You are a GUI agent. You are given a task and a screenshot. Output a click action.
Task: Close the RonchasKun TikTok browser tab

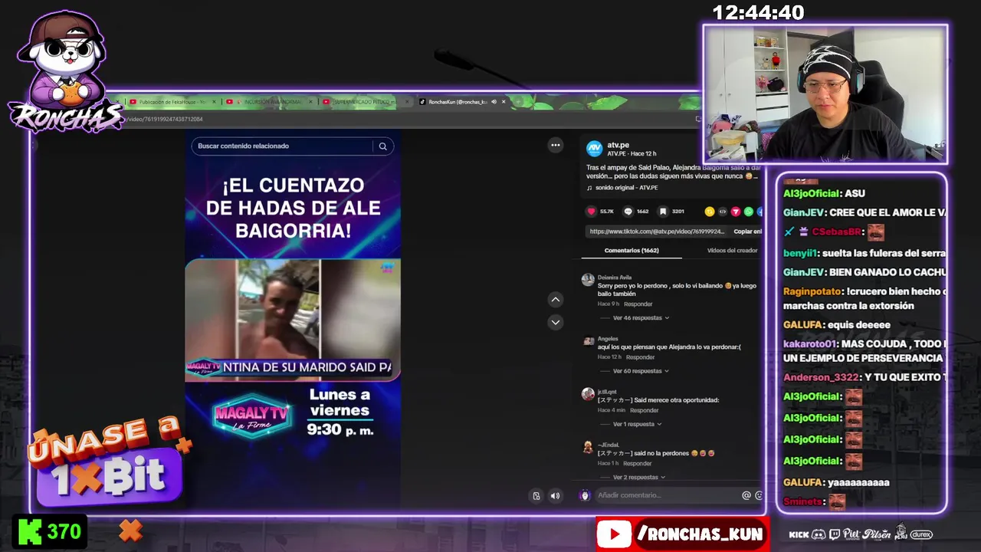tap(504, 102)
